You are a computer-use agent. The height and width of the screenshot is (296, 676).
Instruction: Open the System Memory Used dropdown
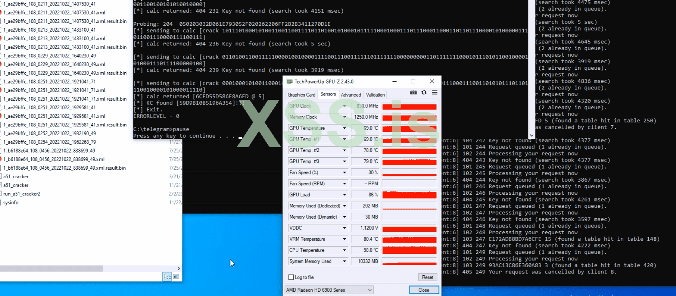pos(345,261)
